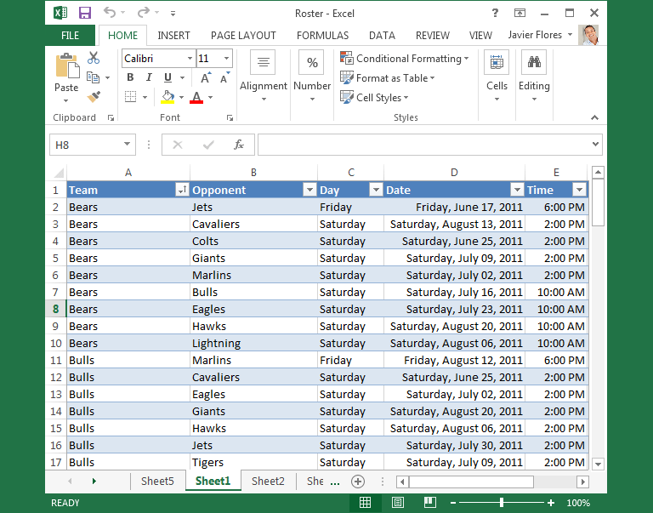Open the Customize Quick Access Toolbar menu
This screenshot has height=513, width=653.
coord(173,14)
